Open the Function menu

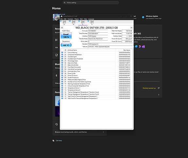(70, 19)
